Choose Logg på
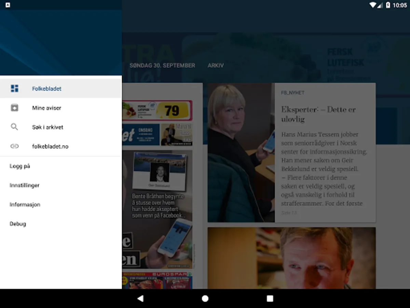The width and height of the screenshot is (410, 308). point(61,166)
